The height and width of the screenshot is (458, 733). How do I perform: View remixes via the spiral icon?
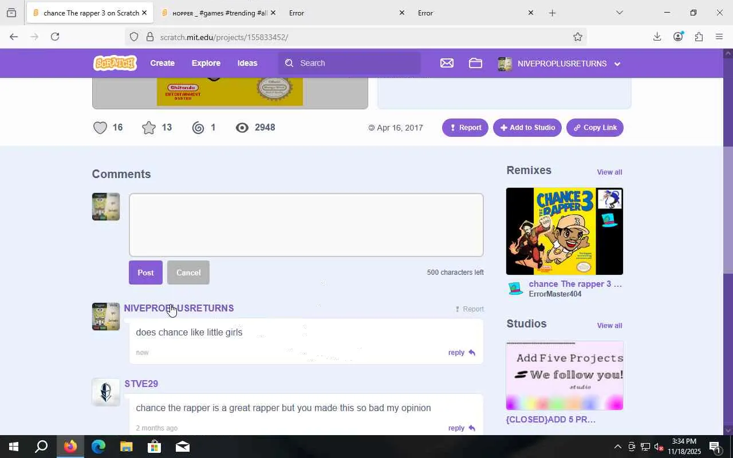coord(198,128)
